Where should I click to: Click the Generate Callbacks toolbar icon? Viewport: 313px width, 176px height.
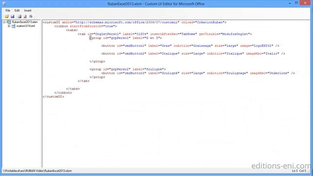pyautogui.click(x=31, y=16)
